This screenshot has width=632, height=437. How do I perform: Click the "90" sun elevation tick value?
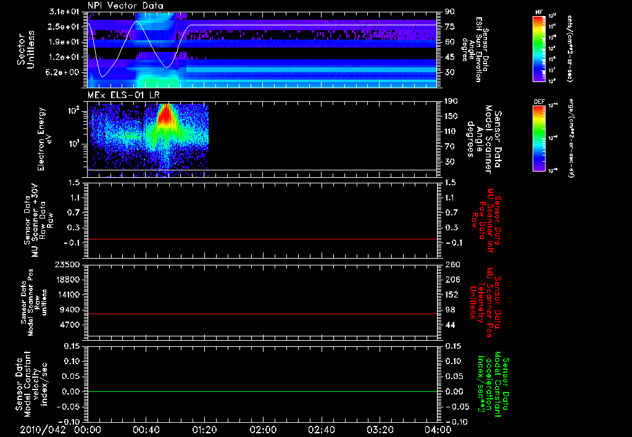click(x=450, y=12)
